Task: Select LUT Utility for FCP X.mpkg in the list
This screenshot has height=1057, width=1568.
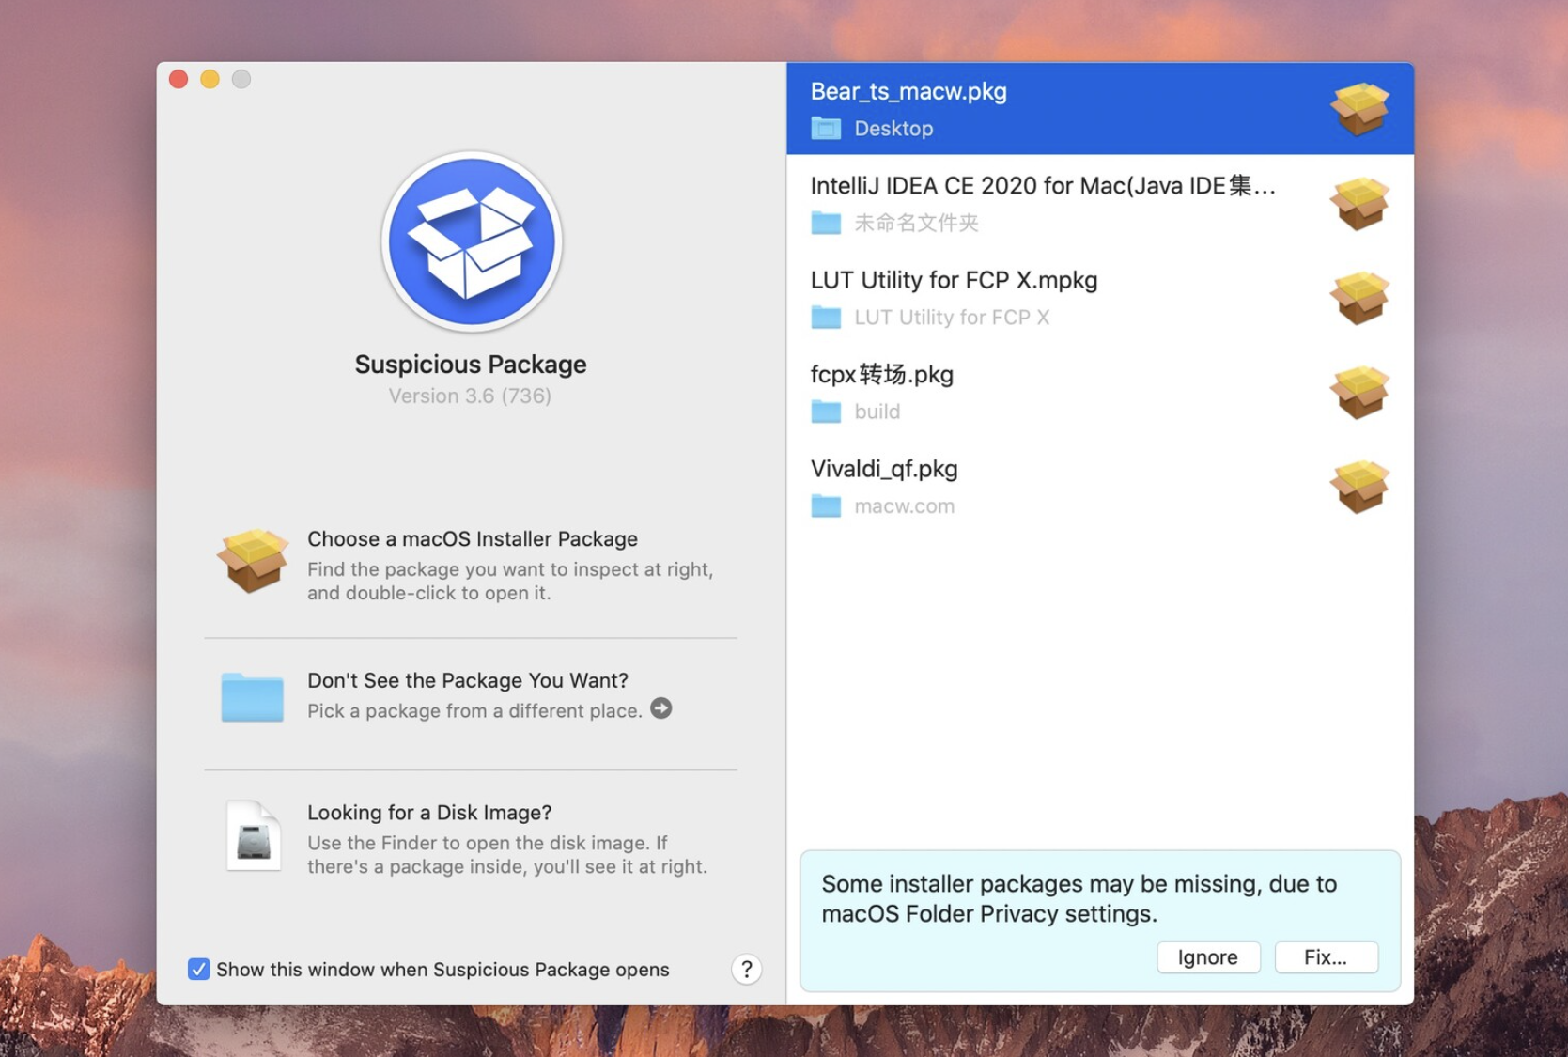Action: [1033, 298]
